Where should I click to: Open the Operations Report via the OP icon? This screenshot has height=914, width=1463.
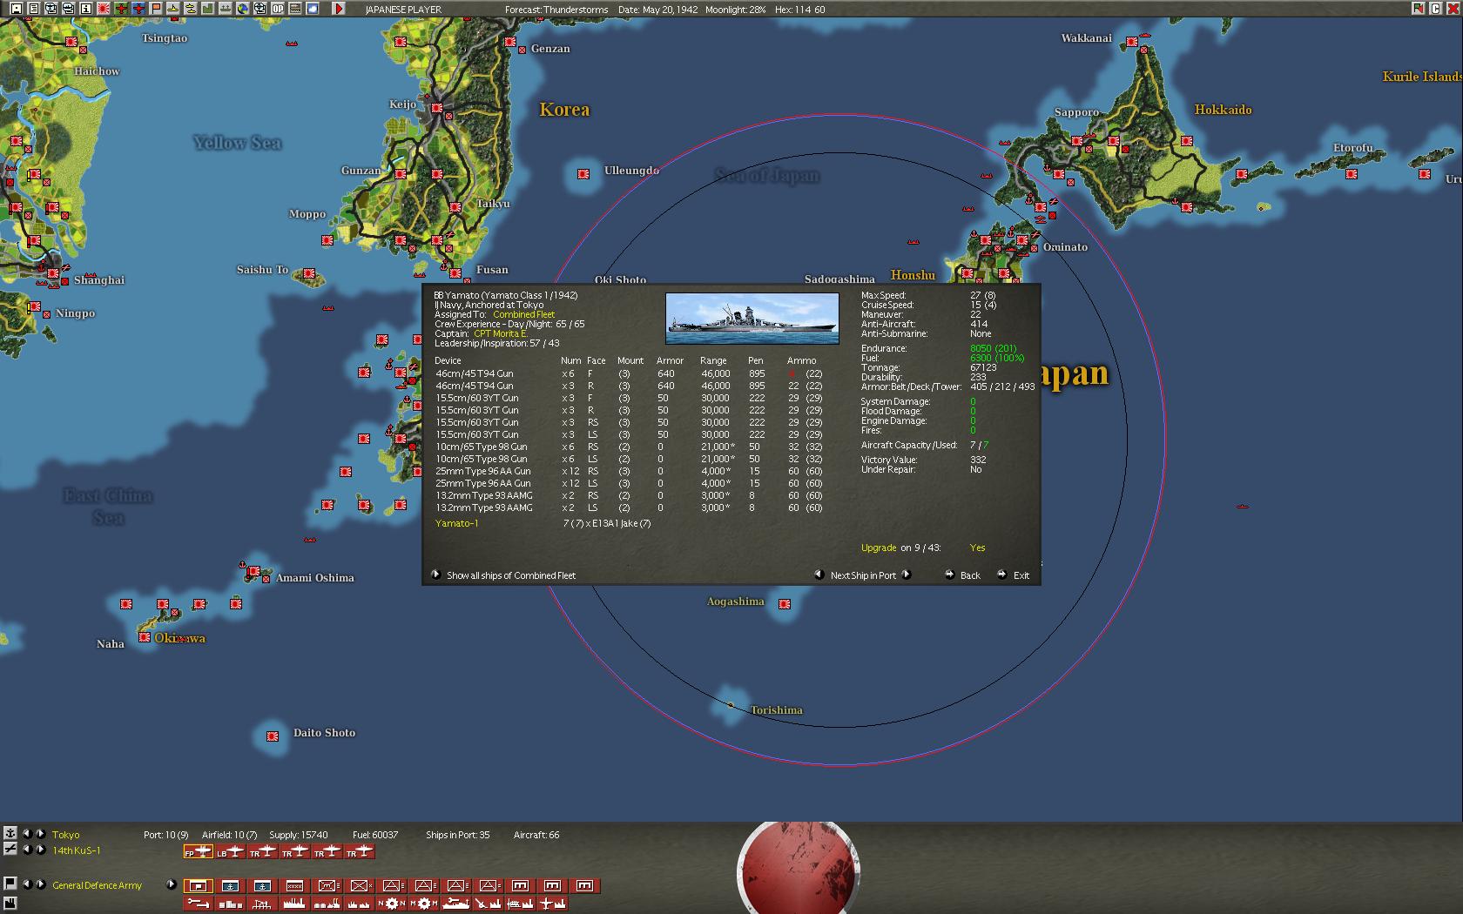coord(277,10)
